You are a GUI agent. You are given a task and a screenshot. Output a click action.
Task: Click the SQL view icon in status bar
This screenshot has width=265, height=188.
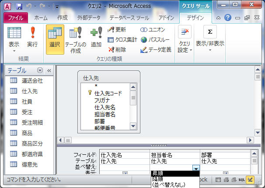[241, 180]
